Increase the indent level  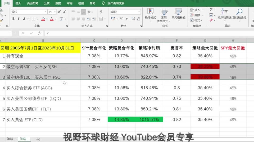pos(94,19)
